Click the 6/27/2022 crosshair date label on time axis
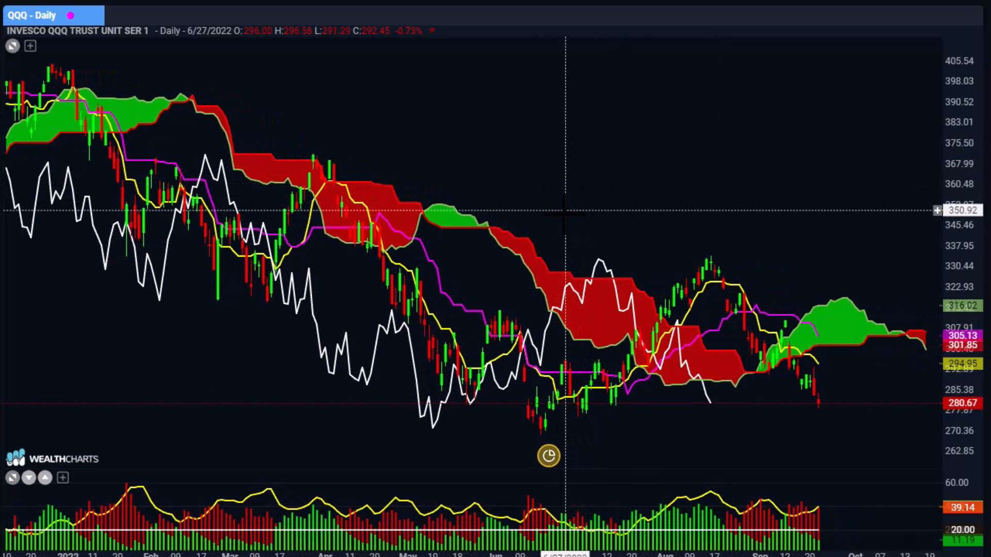991x557 pixels. [565, 554]
